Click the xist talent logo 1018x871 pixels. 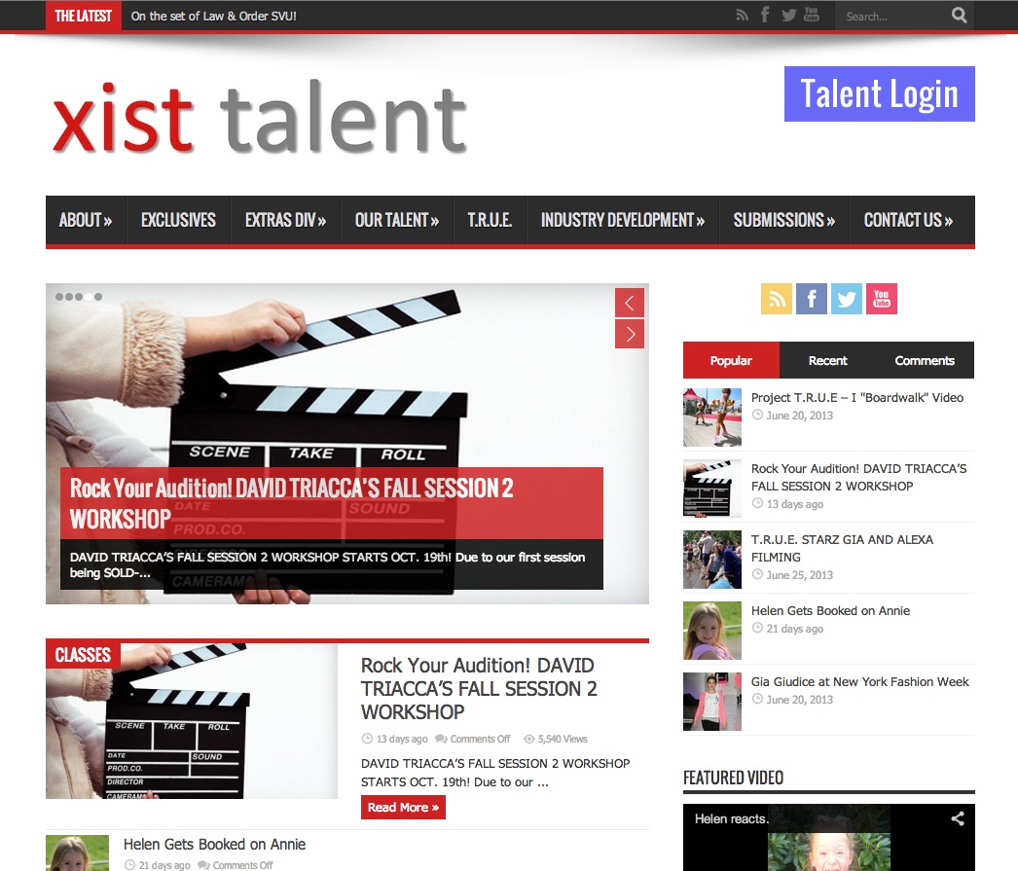(260, 118)
